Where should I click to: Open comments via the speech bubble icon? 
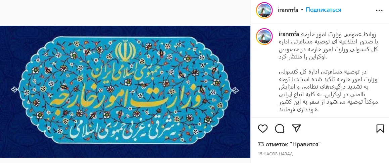280,128
